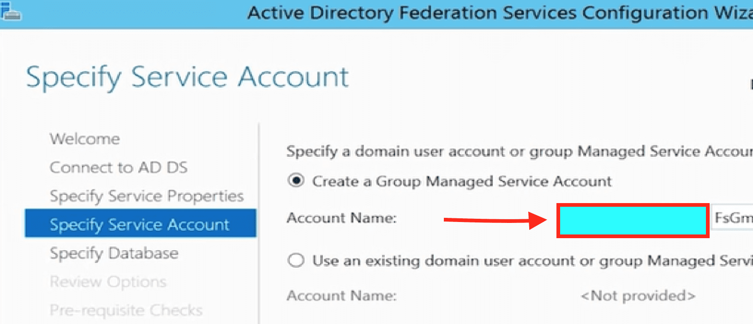Viewport: 753px width, 324px height.
Task: Click the red arrow annotation
Action: pos(496,220)
